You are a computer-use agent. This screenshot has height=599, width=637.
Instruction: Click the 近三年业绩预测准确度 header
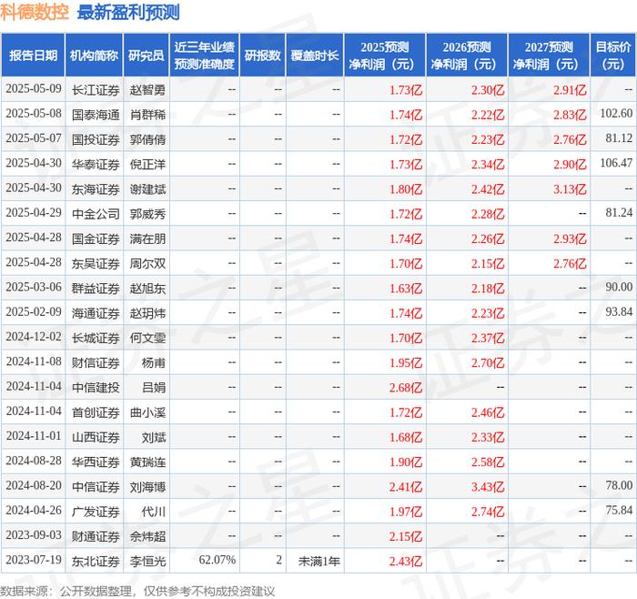pos(205,56)
